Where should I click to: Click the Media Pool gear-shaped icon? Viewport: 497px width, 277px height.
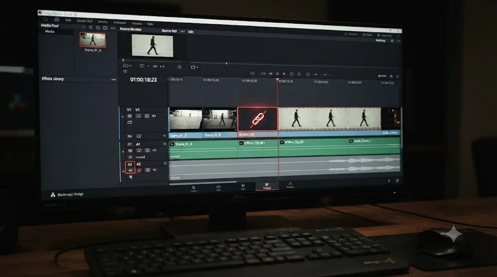point(98,28)
